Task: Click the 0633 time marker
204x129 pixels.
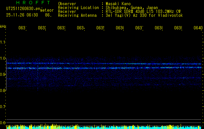Action: click(x=61, y=28)
